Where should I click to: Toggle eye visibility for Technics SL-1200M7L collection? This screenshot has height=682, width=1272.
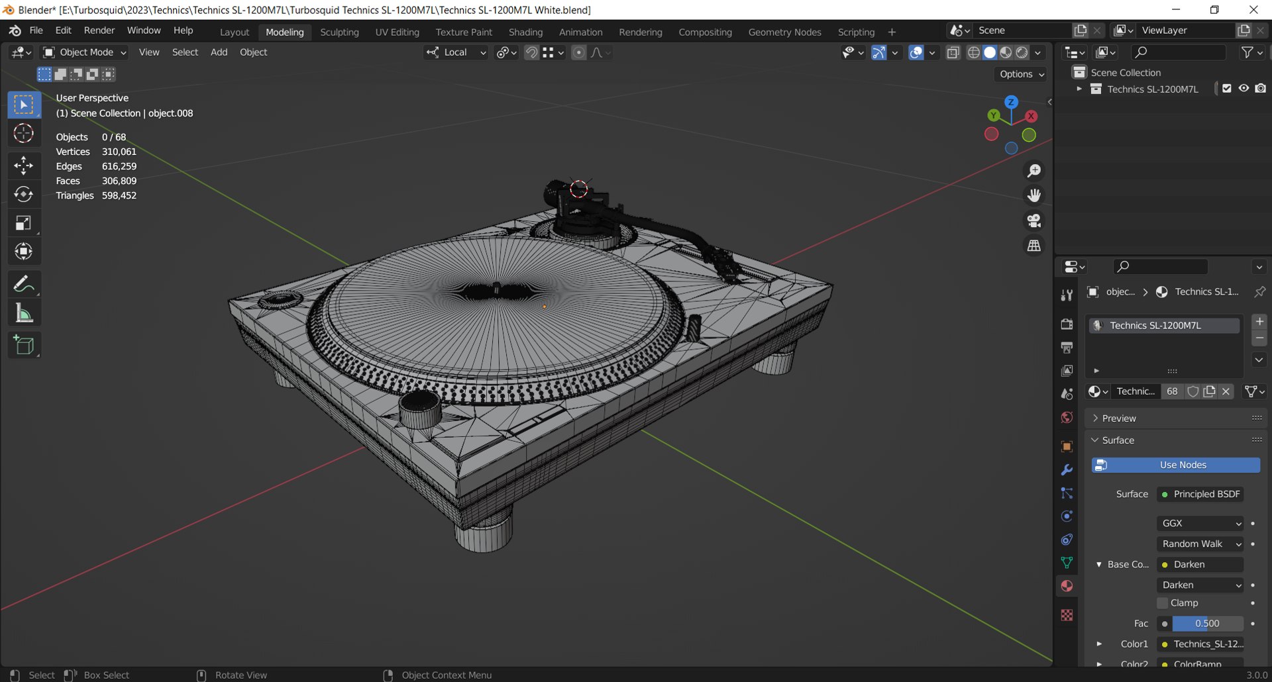(1244, 89)
